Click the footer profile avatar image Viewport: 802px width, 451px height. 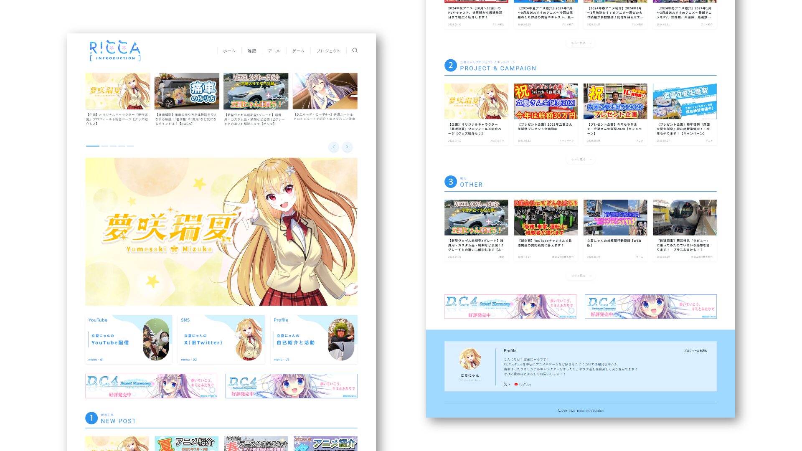tap(470, 359)
